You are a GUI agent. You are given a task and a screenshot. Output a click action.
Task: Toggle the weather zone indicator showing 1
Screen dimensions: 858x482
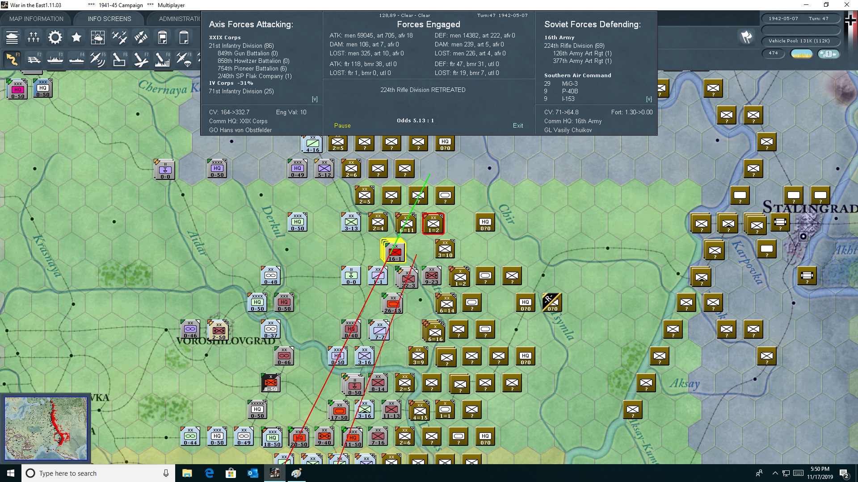(x=828, y=54)
